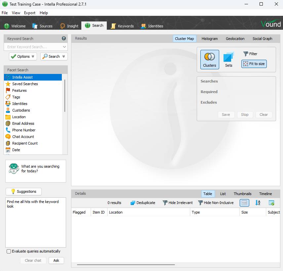Open the Tags facet
Viewport: 283px width, 271px height.
coord(33,97)
